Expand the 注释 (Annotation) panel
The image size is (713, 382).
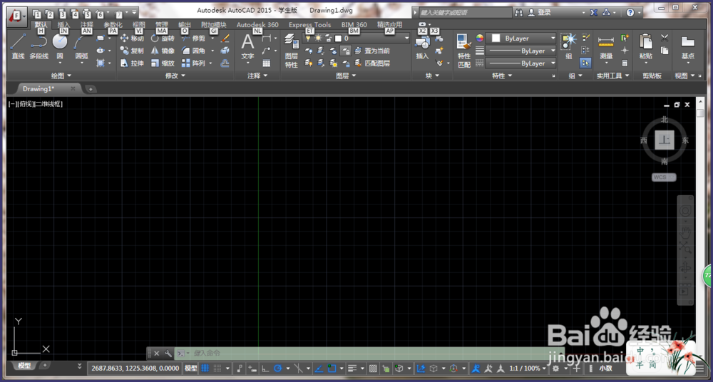pos(257,76)
